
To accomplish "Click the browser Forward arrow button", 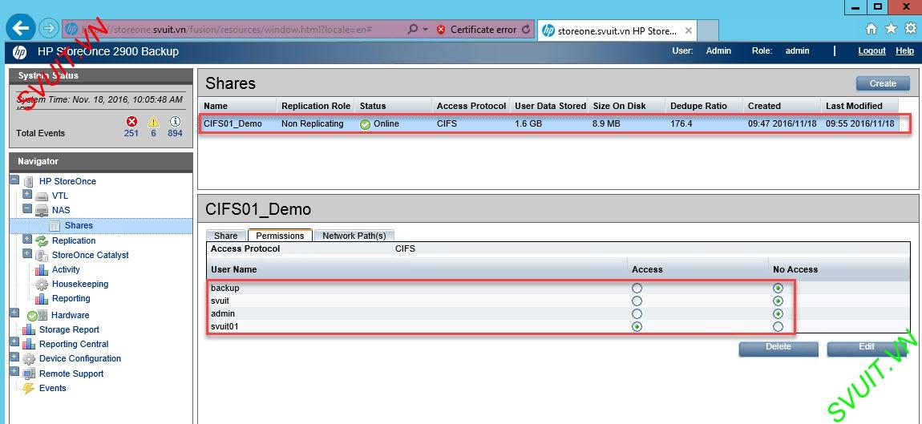I will pos(49,28).
